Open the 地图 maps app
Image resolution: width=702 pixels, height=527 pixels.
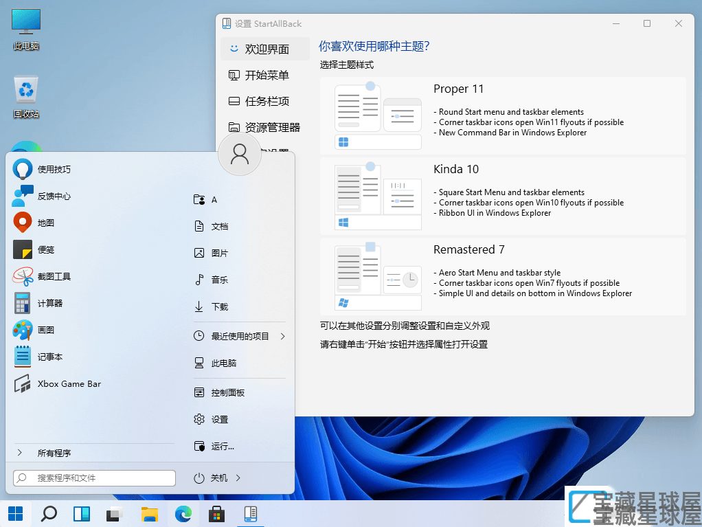[x=34, y=223]
